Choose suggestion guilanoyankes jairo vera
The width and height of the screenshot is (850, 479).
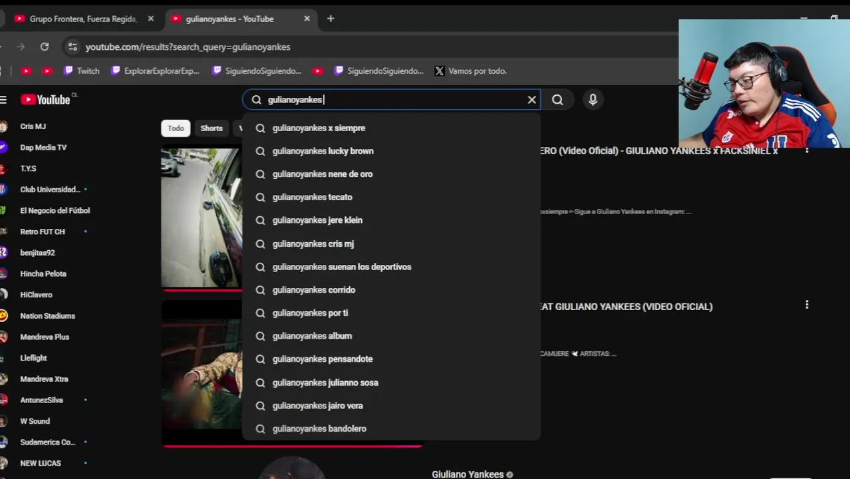pos(391,406)
